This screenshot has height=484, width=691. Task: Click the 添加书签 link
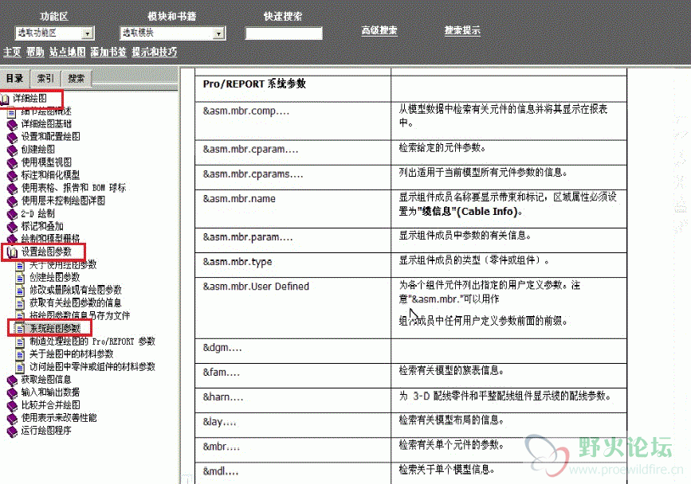(x=108, y=52)
